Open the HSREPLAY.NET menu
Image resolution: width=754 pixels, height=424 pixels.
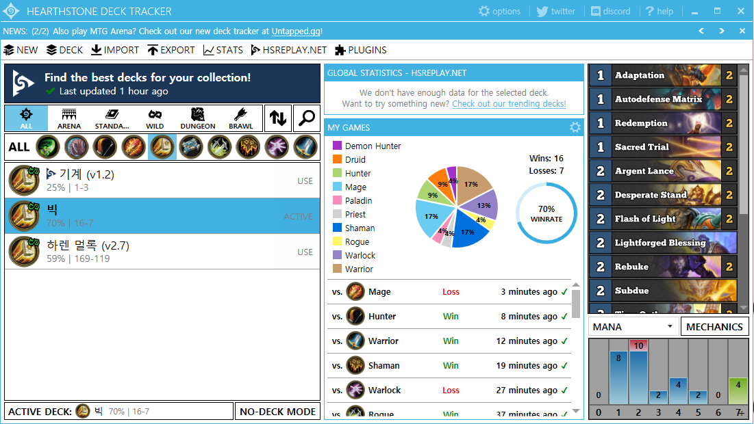(x=288, y=50)
